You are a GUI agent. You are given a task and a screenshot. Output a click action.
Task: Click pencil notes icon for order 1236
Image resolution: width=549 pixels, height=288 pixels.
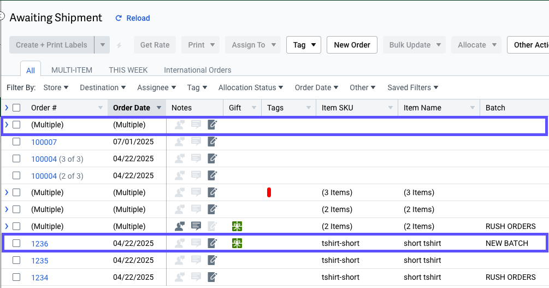click(212, 243)
